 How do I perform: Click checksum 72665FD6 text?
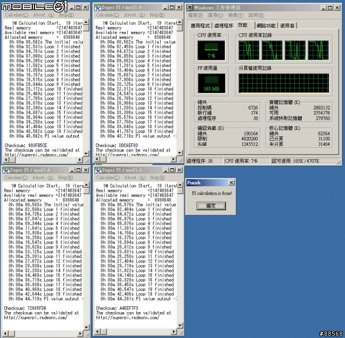coord(25,308)
